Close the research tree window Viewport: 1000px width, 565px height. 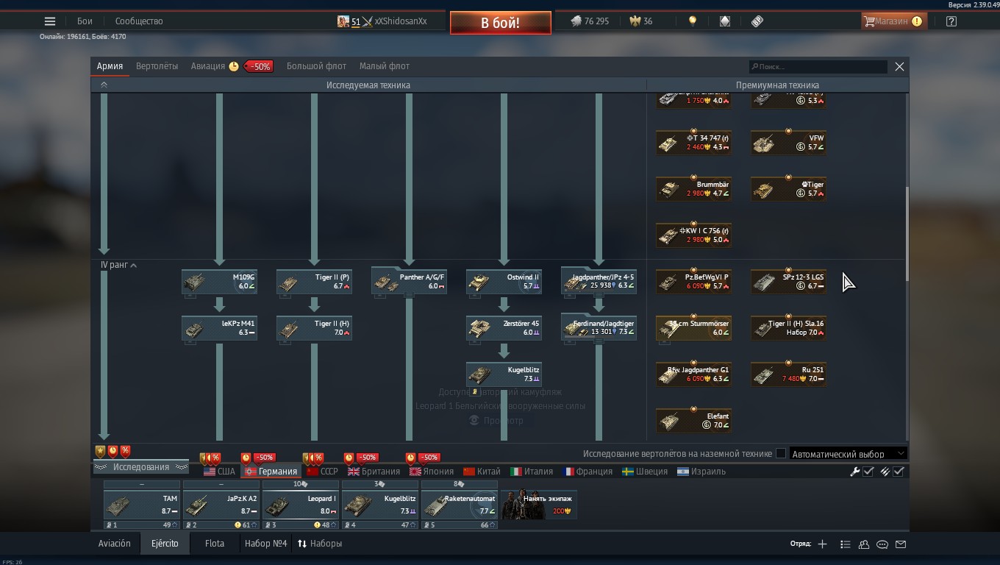coord(899,66)
